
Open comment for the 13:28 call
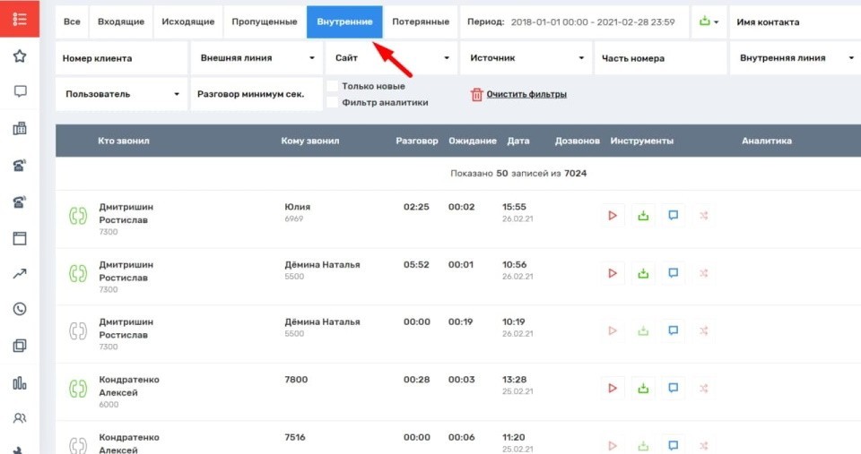pyautogui.click(x=673, y=388)
